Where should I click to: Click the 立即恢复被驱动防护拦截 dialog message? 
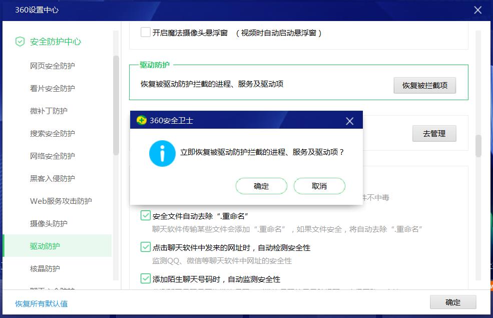coord(262,152)
